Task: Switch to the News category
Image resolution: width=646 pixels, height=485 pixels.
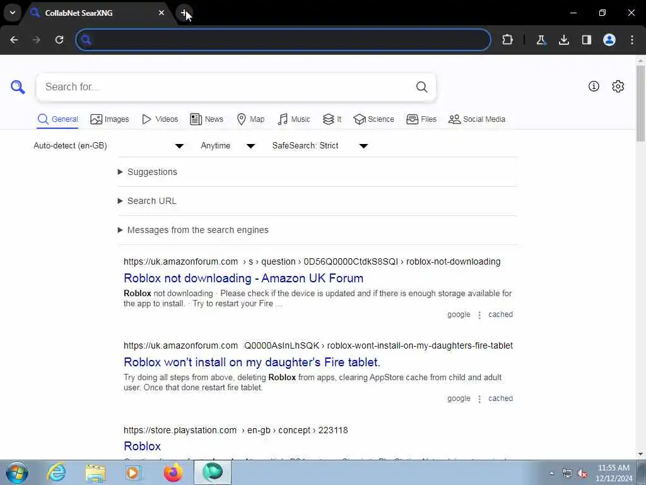Action: pos(206,119)
